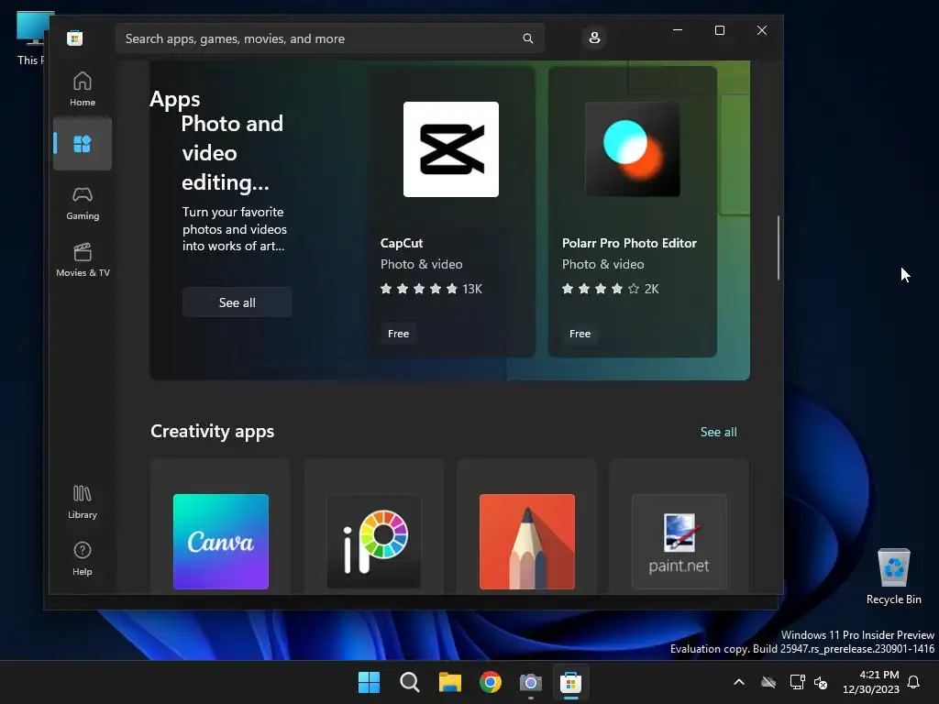Open the user account profile icon
Screen dimensions: 939x704
(594, 38)
